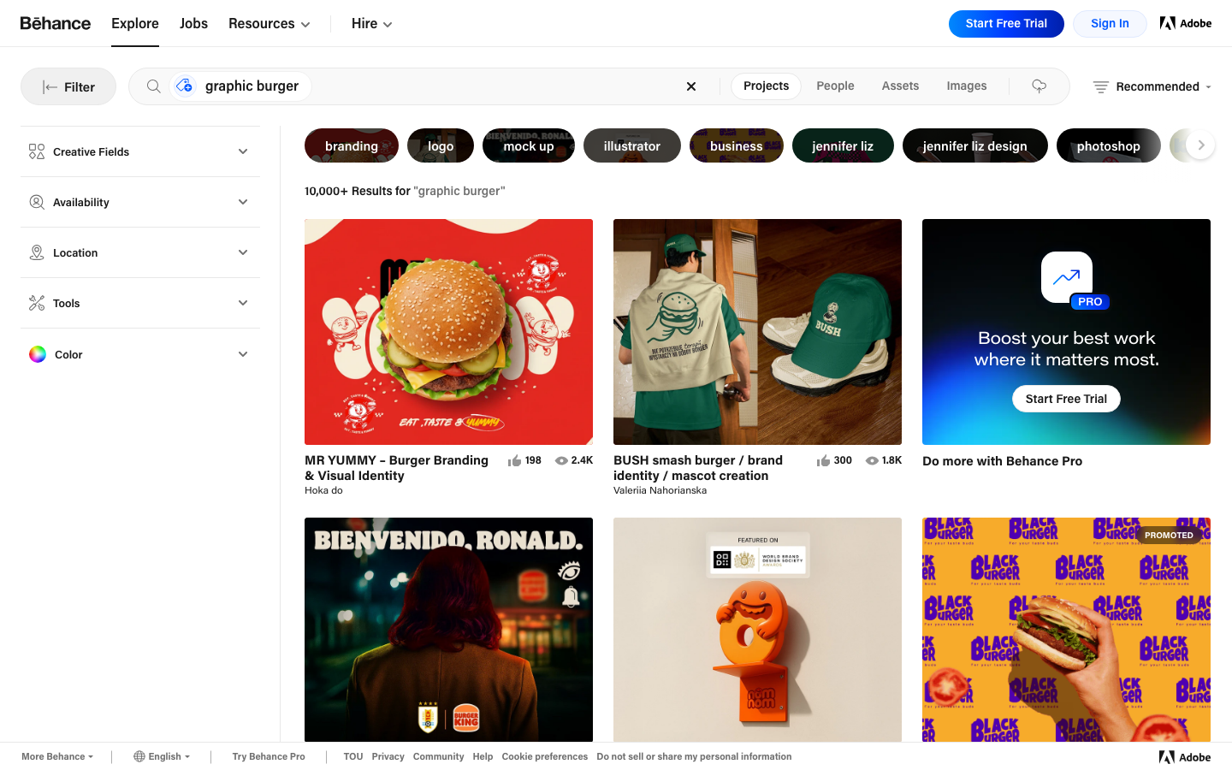Click the Sign In button

[x=1110, y=24]
